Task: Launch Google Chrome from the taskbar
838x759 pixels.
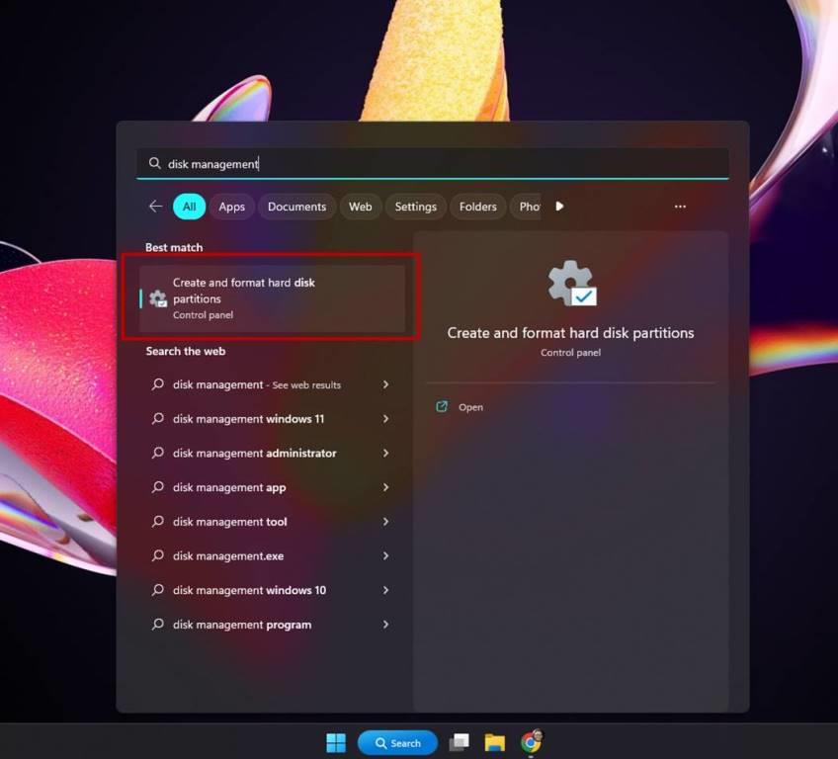Action: point(531,742)
